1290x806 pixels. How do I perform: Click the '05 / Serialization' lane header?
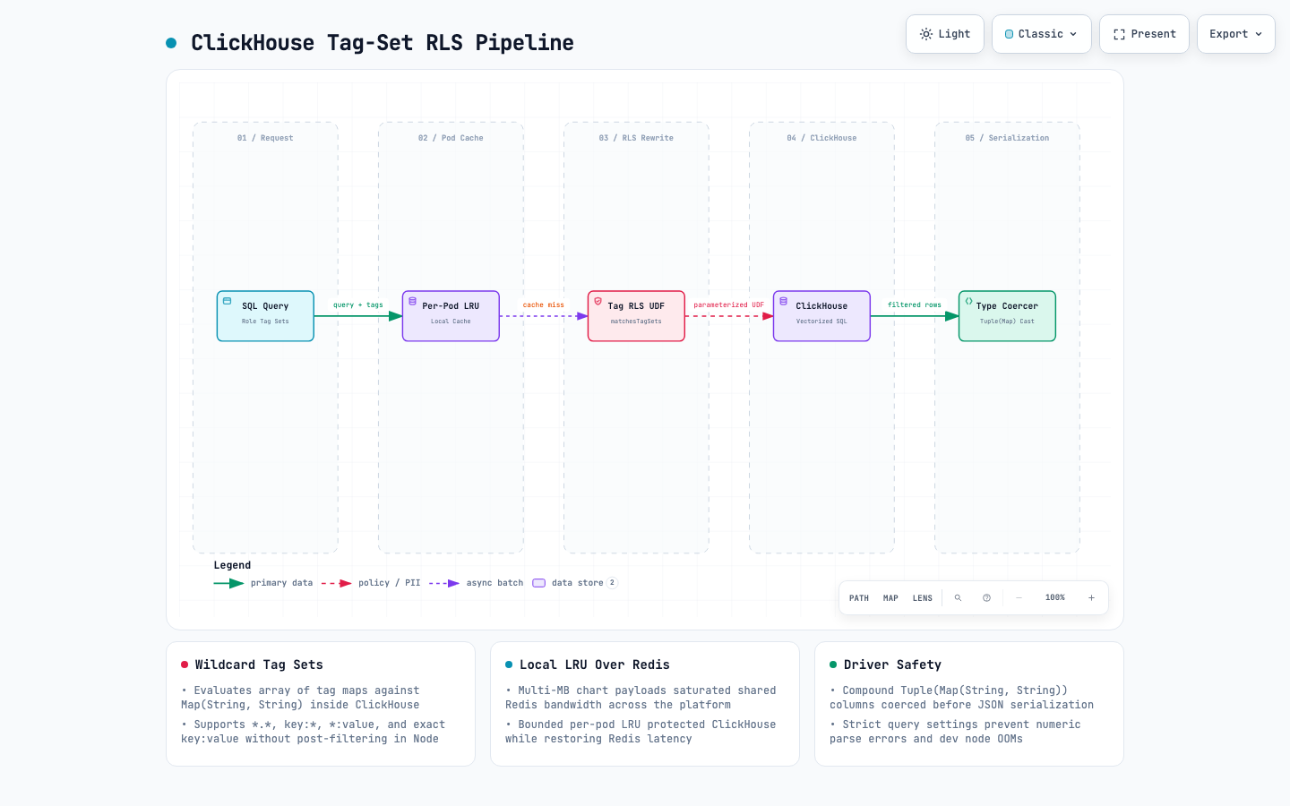(1007, 138)
